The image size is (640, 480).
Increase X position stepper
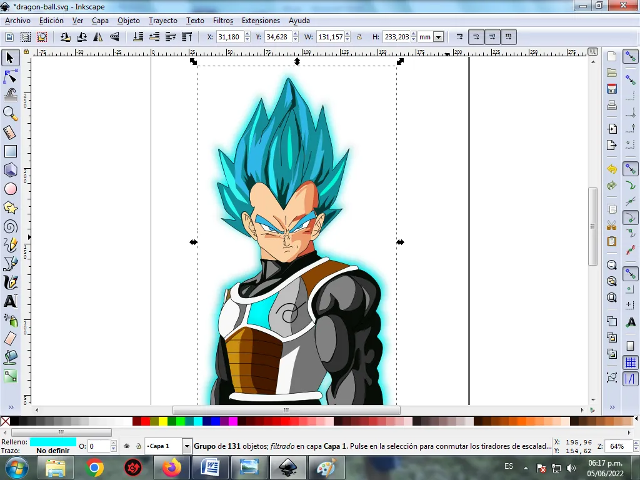[x=247, y=34]
